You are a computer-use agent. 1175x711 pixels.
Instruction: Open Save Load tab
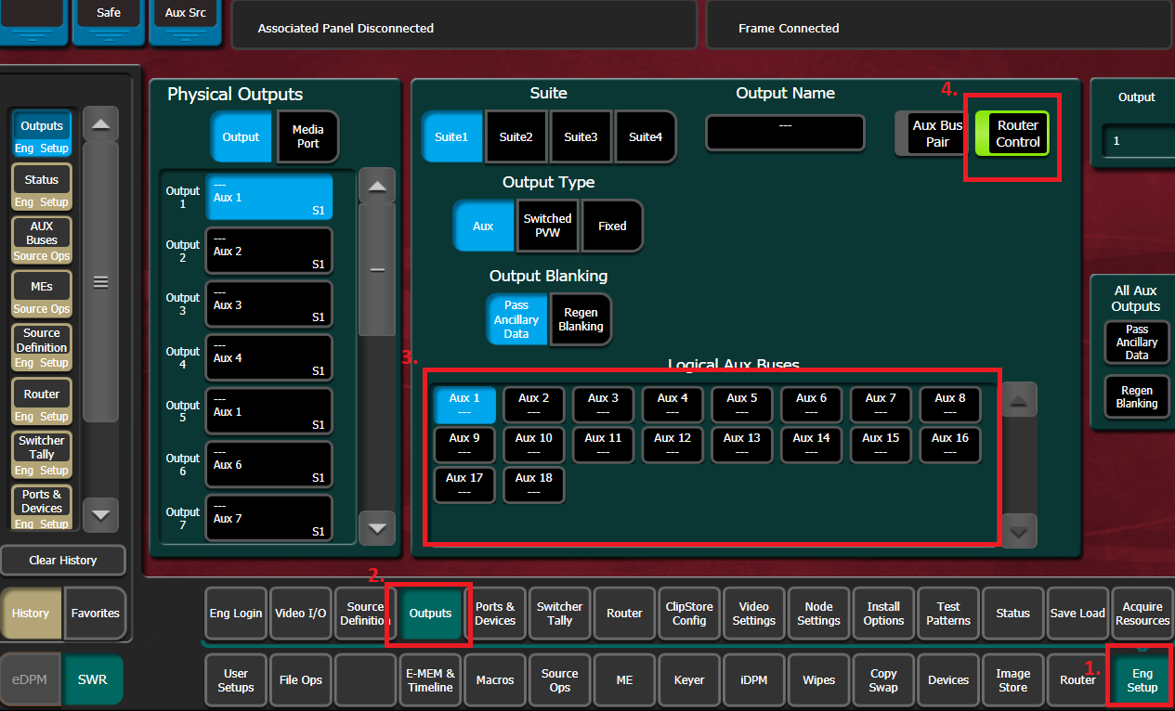[1077, 614]
